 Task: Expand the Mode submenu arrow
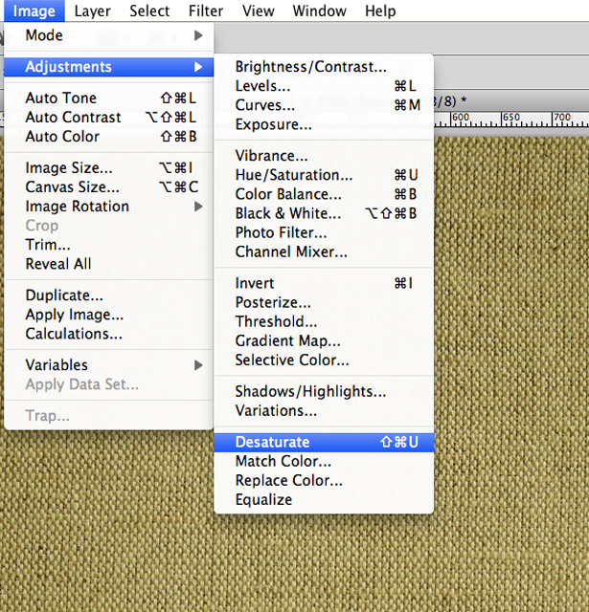(x=198, y=35)
